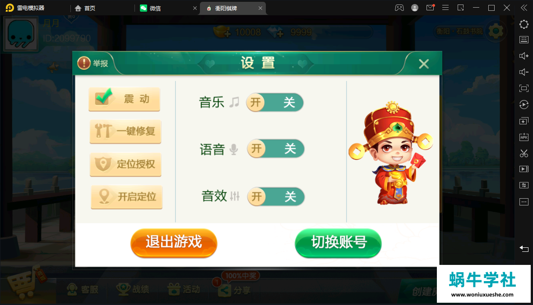This screenshot has width=533, height=305.
Task: Click the APK install sidebar icon
Action: pyautogui.click(x=524, y=137)
